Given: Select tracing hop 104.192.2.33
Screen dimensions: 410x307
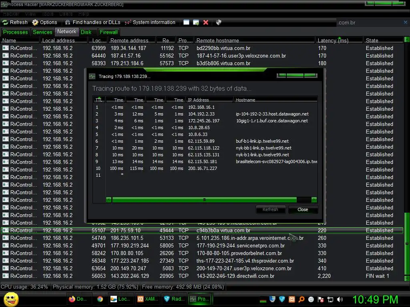Looking at the screenshot, I should click(201, 114).
